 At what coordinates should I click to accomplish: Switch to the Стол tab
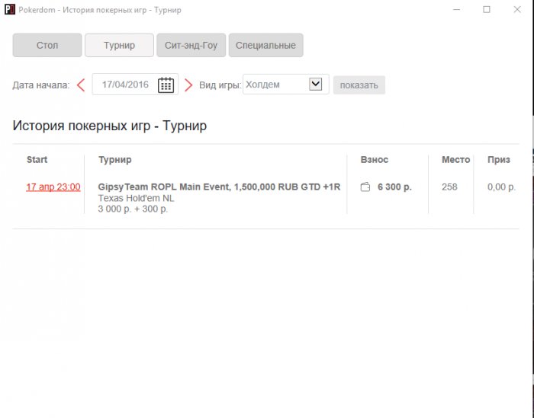point(47,45)
